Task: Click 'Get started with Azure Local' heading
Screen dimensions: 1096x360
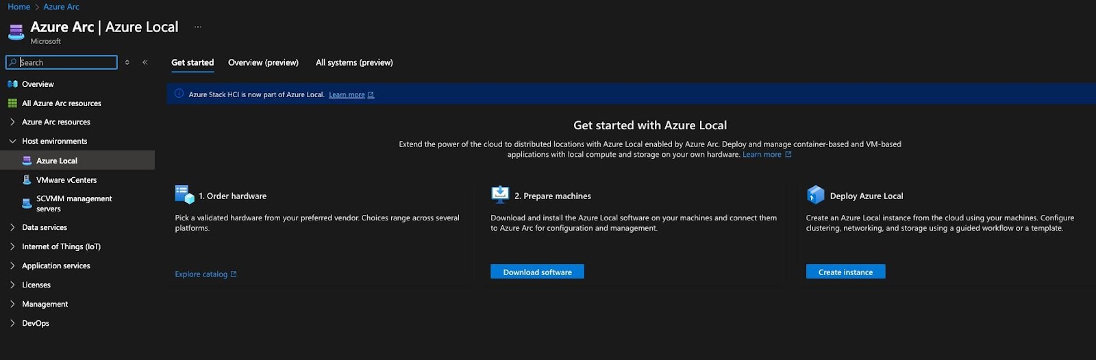Action: click(x=650, y=125)
